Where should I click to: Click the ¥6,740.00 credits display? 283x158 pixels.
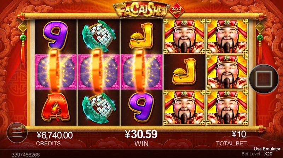pyautogui.click(x=54, y=138)
